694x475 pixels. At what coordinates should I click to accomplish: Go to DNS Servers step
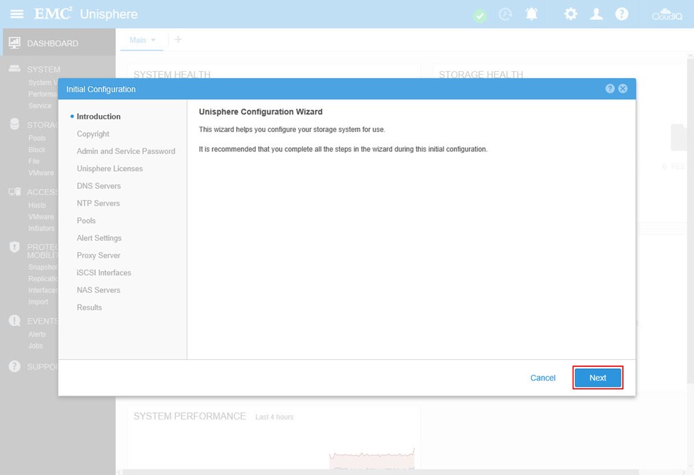[99, 186]
